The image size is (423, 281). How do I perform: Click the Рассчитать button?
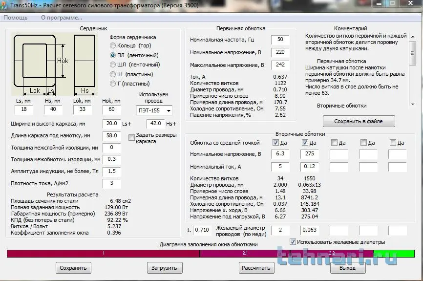click(x=256, y=268)
